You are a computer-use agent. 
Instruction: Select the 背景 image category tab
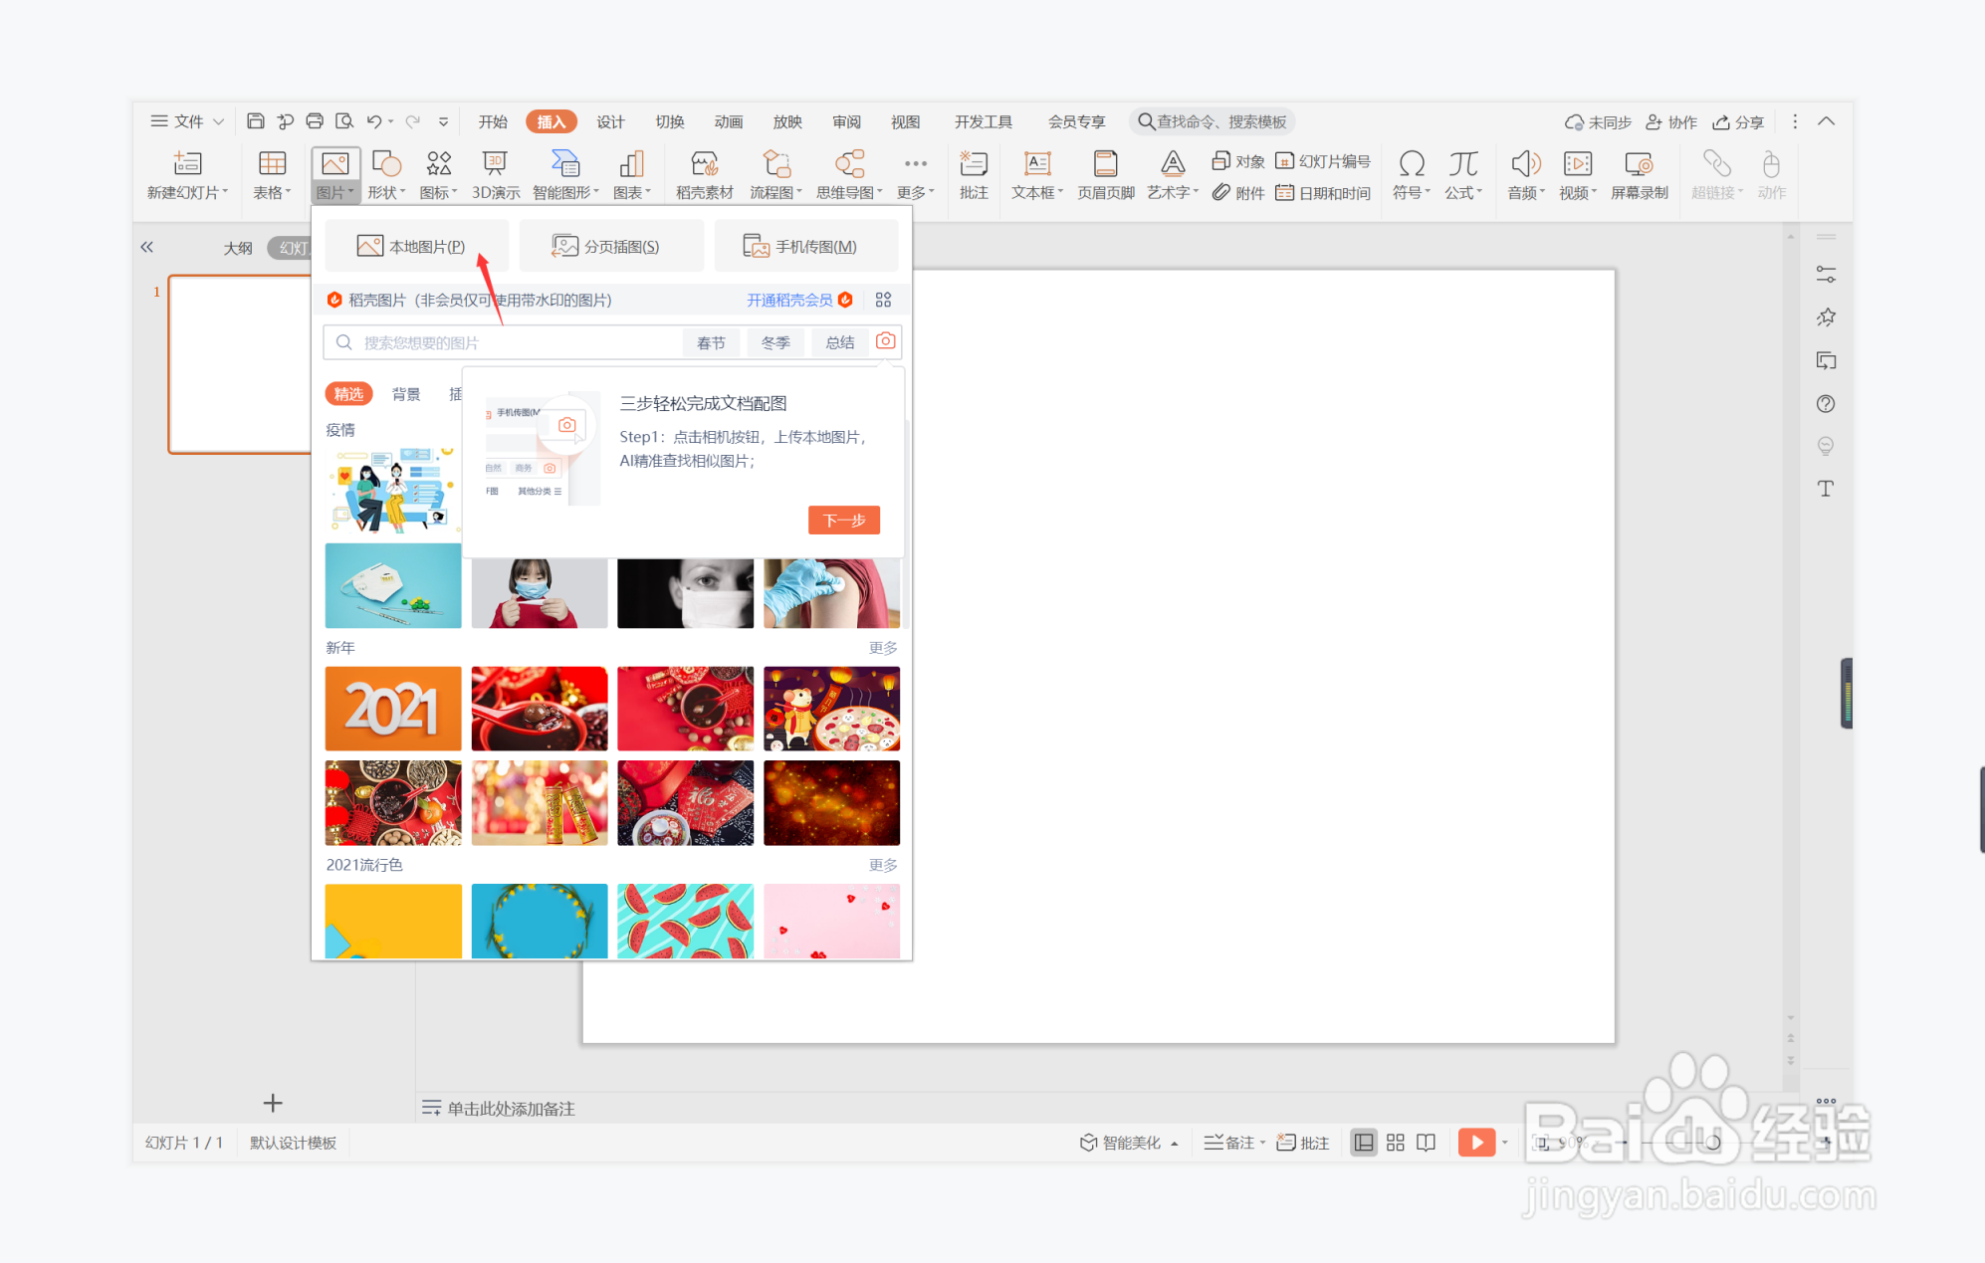[406, 394]
